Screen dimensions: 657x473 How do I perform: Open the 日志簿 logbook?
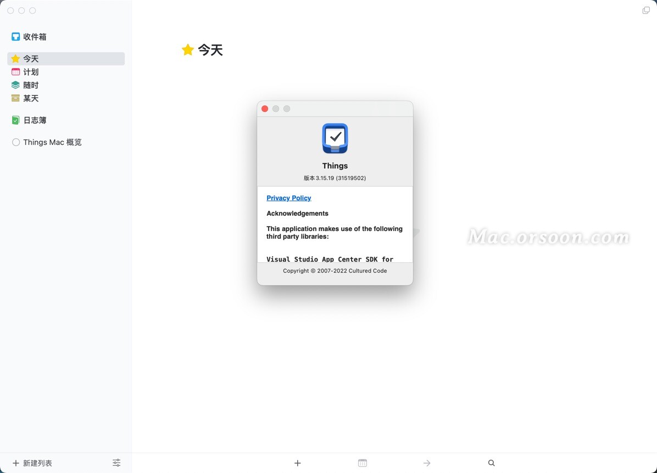(x=66, y=120)
